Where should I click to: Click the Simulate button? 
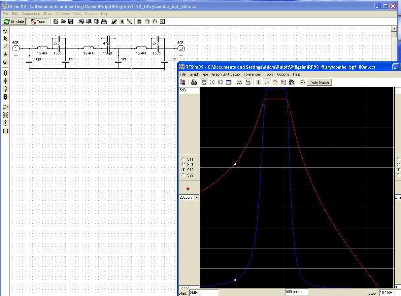[x=14, y=21]
